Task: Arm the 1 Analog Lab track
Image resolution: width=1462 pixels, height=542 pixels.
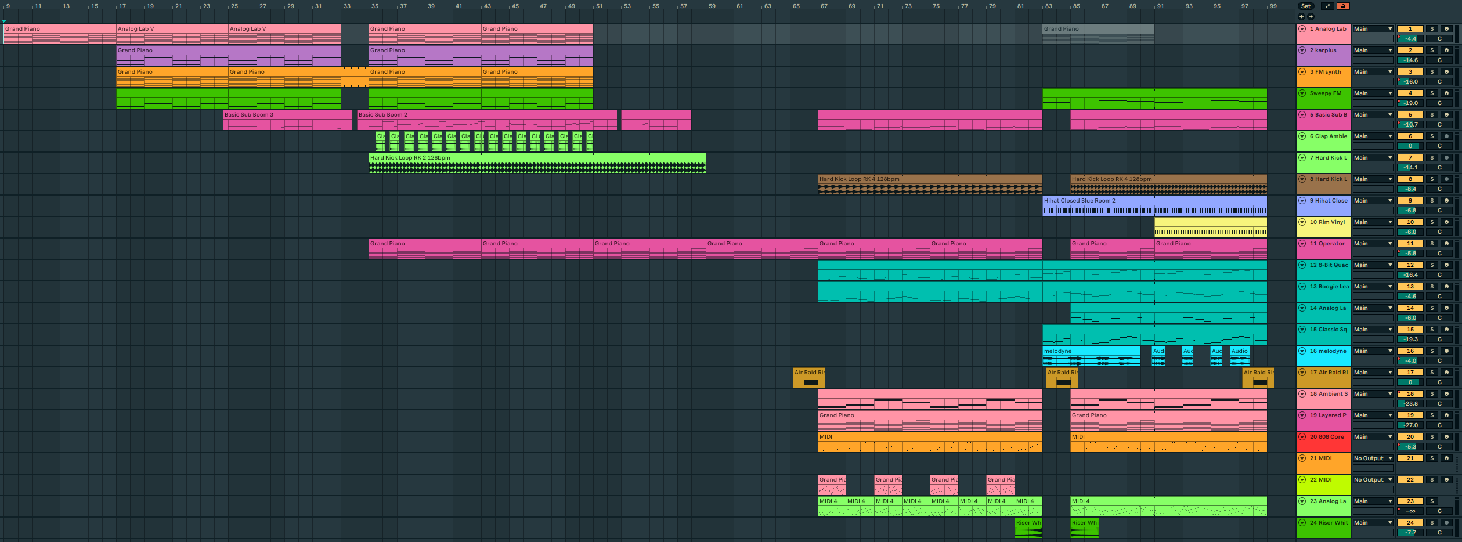Action: tap(1446, 29)
